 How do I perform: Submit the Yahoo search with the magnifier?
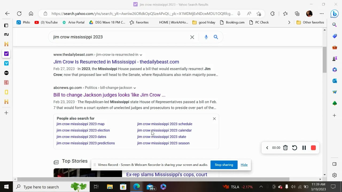[x=216, y=37]
